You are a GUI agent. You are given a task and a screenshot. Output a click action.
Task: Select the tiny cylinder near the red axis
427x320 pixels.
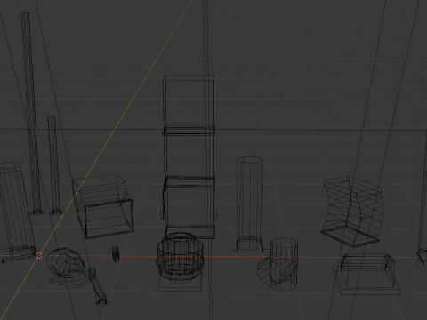[x=116, y=253]
